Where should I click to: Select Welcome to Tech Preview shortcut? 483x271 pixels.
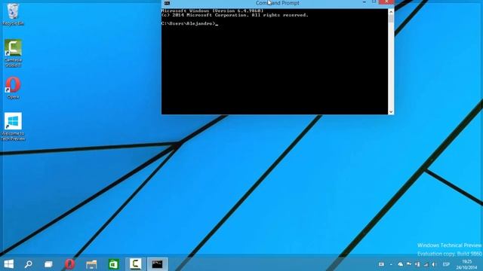13,126
